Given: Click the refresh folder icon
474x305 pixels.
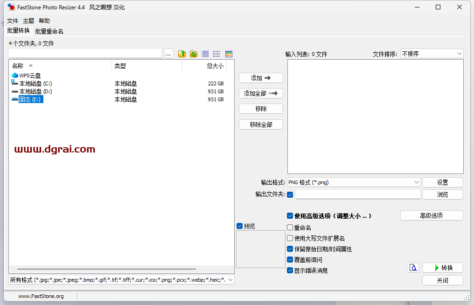Looking at the screenshot, I should click(x=194, y=54).
